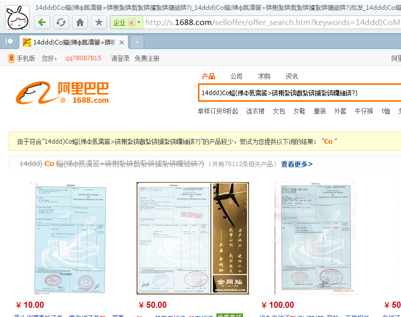This screenshot has height=317, width=401.
Task: Open the browser home page icon
Action: [x=80, y=22]
